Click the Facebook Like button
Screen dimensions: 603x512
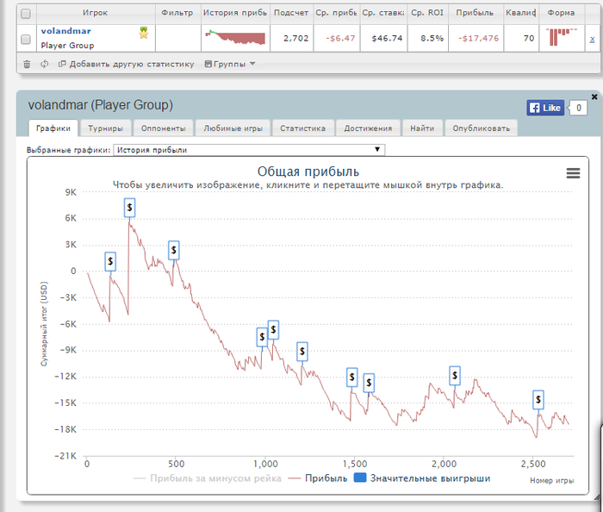tap(545, 108)
